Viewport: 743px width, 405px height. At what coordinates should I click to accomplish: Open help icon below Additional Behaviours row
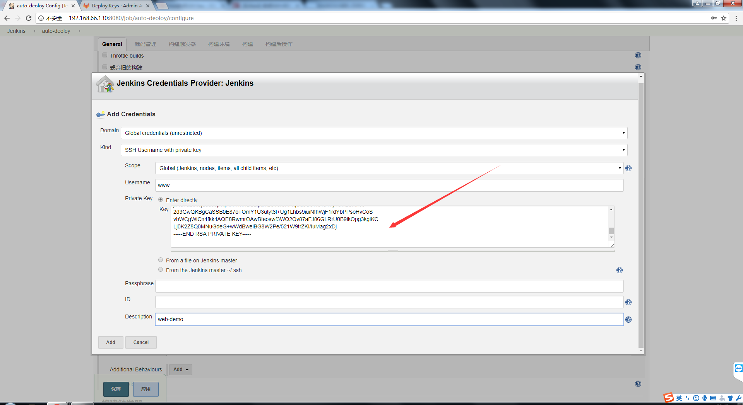(x=638, y=384)
